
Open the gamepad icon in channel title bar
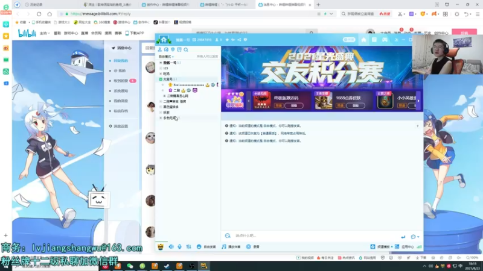tap(385, 40)
